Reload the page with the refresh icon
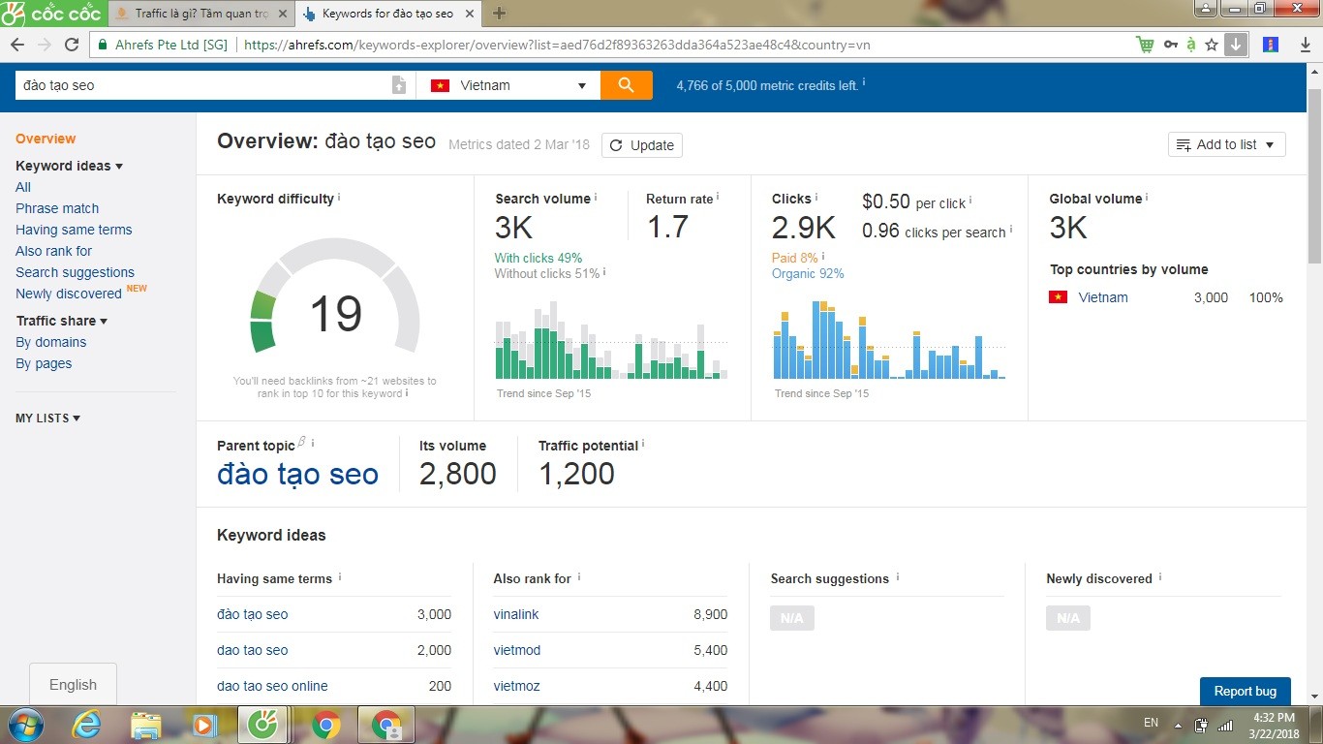This screenshot has height=744, width=1323. pyautogui.click(x=72, y=45)
